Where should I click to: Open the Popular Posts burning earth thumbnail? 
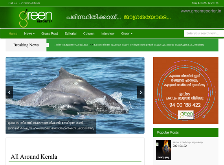[x=163, y=150]
